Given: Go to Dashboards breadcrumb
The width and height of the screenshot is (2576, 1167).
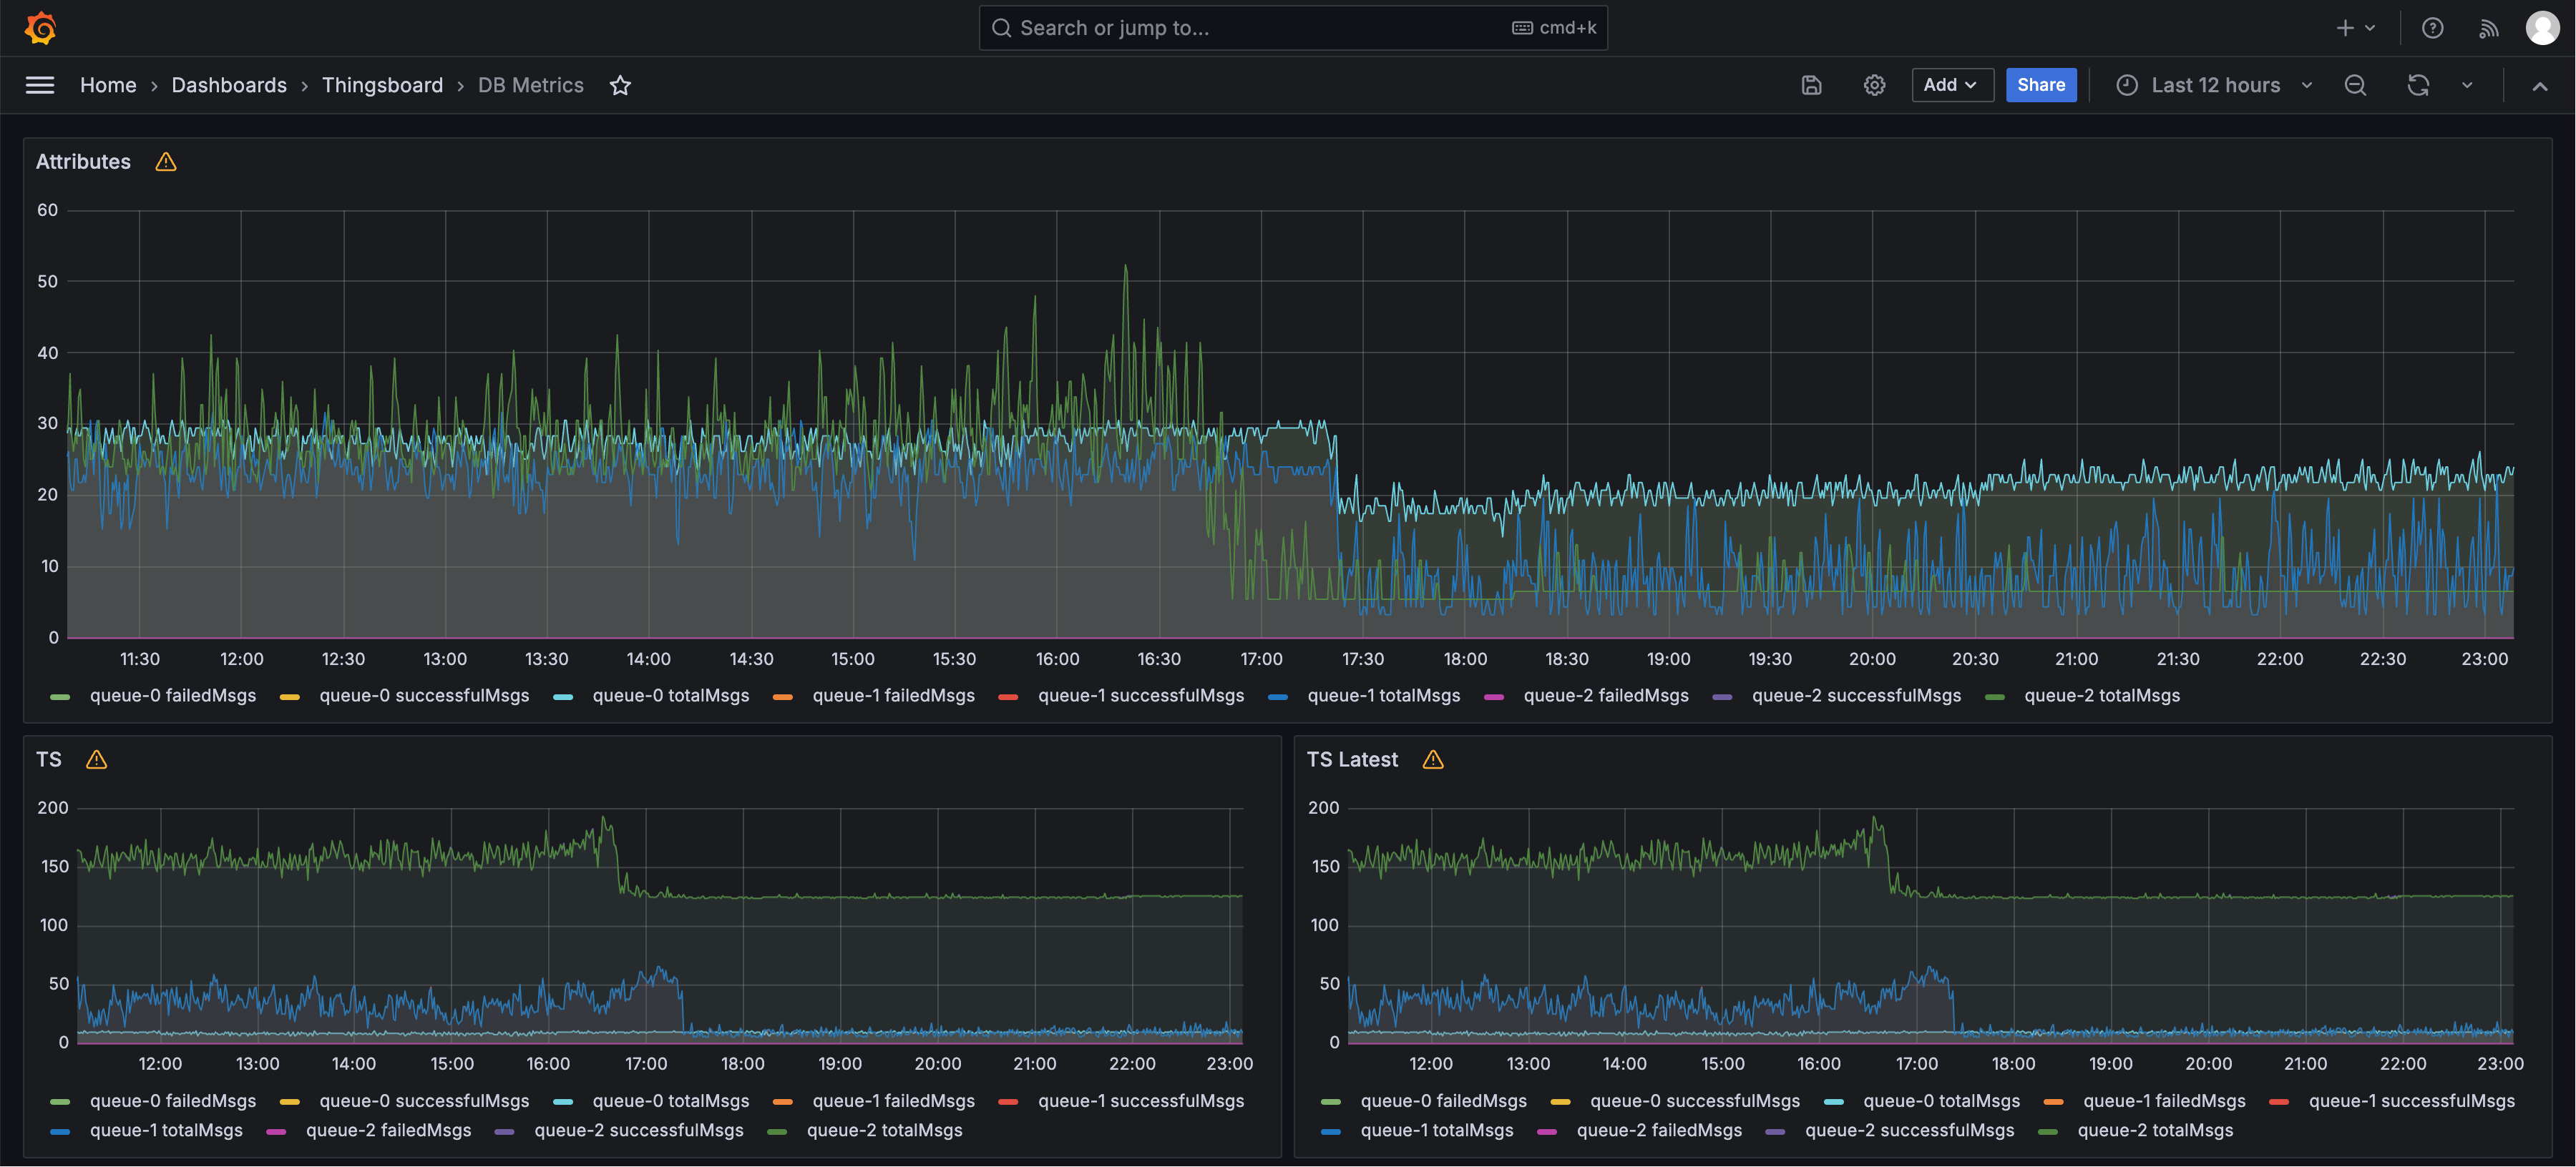Looking at the screenshot, I should 229,86.
